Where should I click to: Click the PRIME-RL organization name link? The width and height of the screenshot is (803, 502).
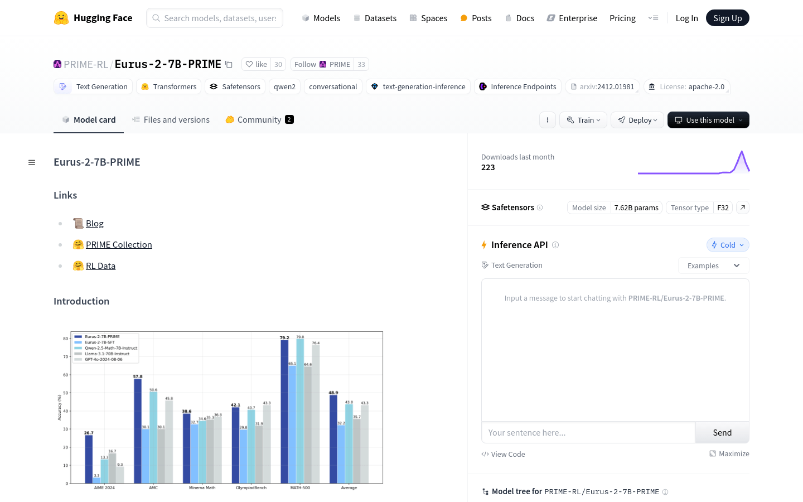click(x=86, y=64)
